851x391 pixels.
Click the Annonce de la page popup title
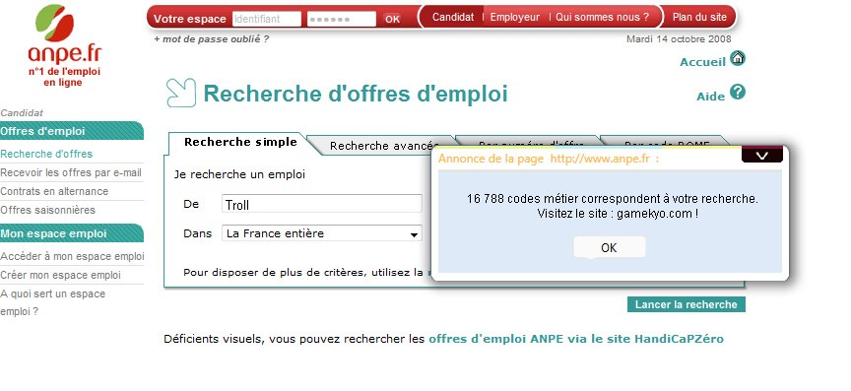click(x=549, y=159)
